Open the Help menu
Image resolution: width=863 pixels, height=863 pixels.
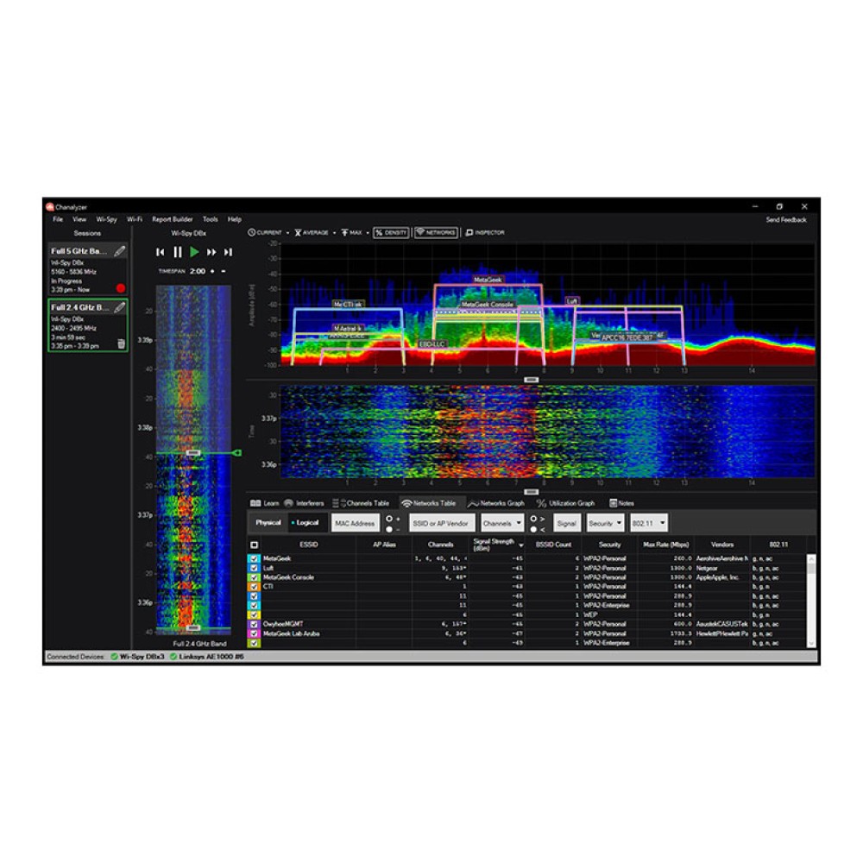[x=235, y=219]
